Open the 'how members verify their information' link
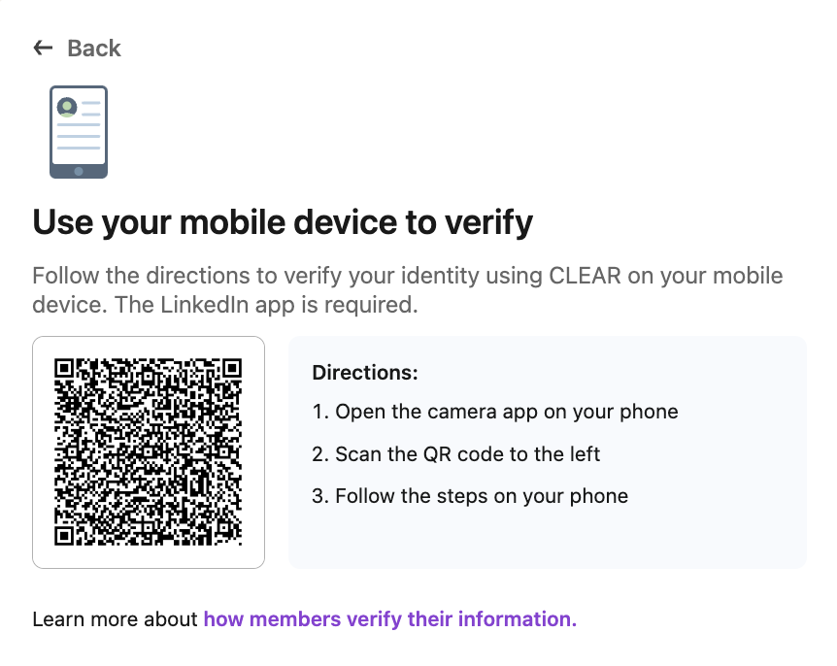 coord(389,619)
